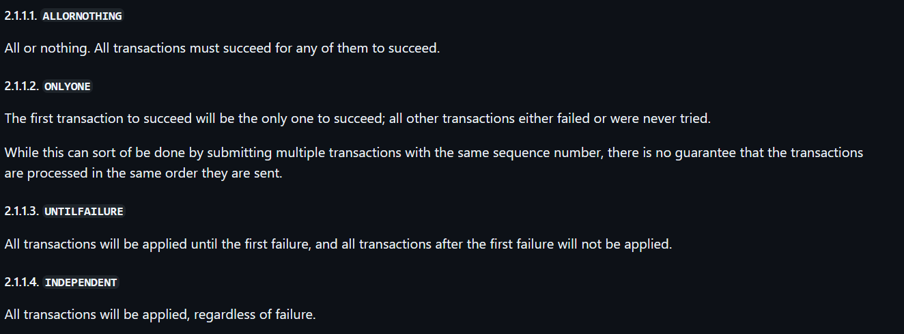Click the 'applied until the first failure' paragraph
The height and width of the screenshot is (334, 904).
pyautogui.click(x=338, y=243)
